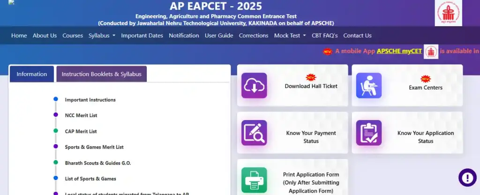Click the round exclamation alert icon

point(467,178)
